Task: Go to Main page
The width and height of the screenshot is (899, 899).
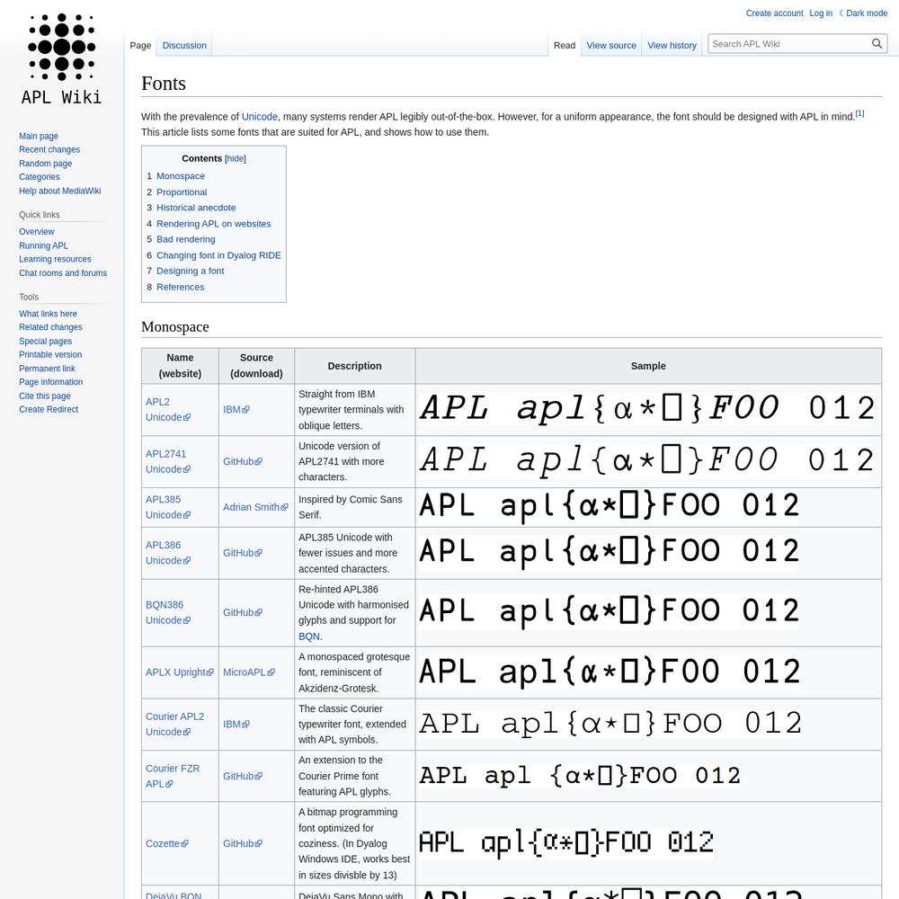Action: point(39,136)
